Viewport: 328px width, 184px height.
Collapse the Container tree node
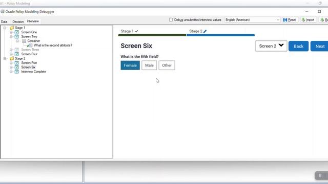click(17, 41)
